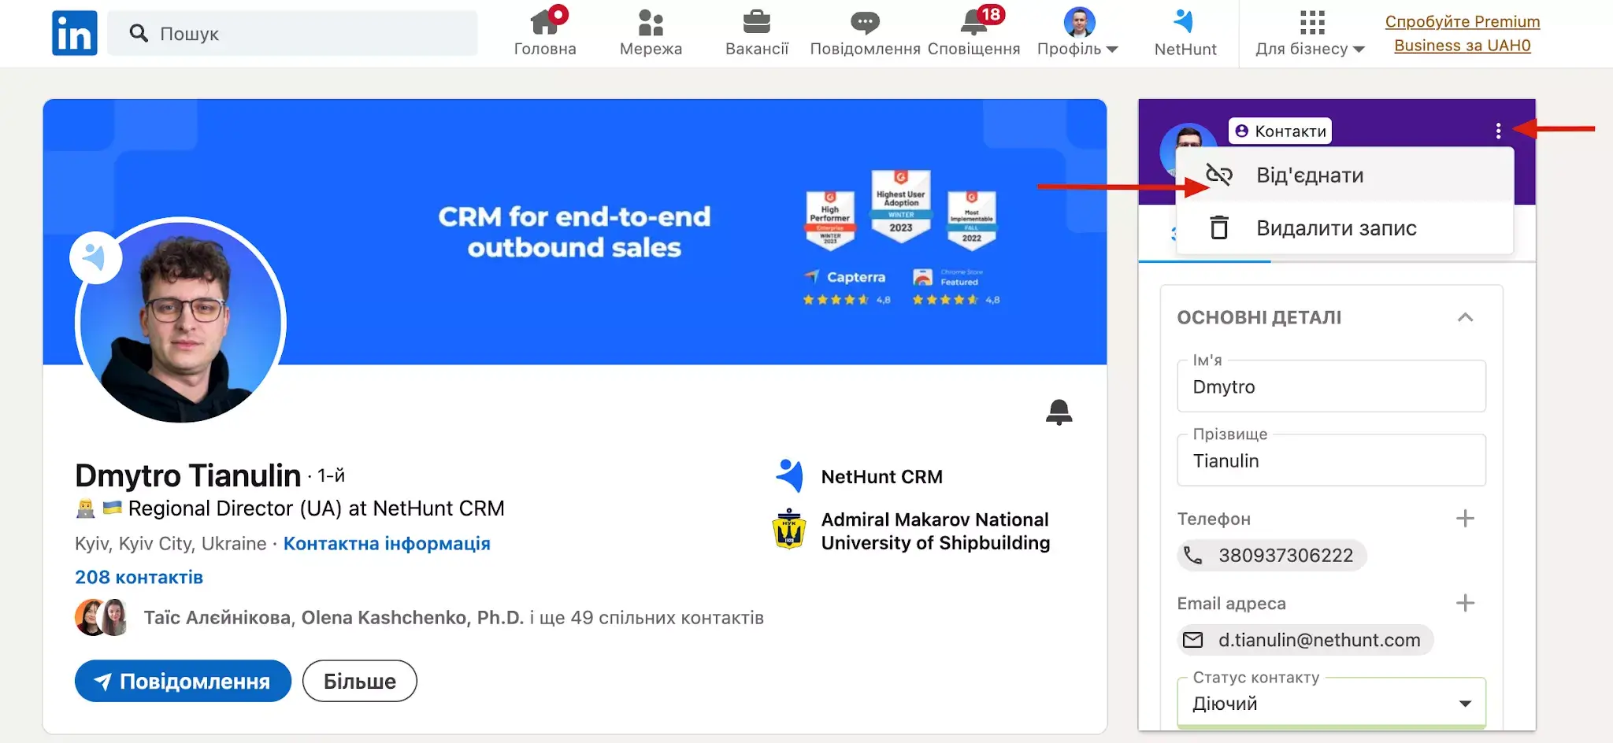Viewport: 1613px width, 743px height.
Task: Click the mutual connections text link
Action: (x=454, y=618)
